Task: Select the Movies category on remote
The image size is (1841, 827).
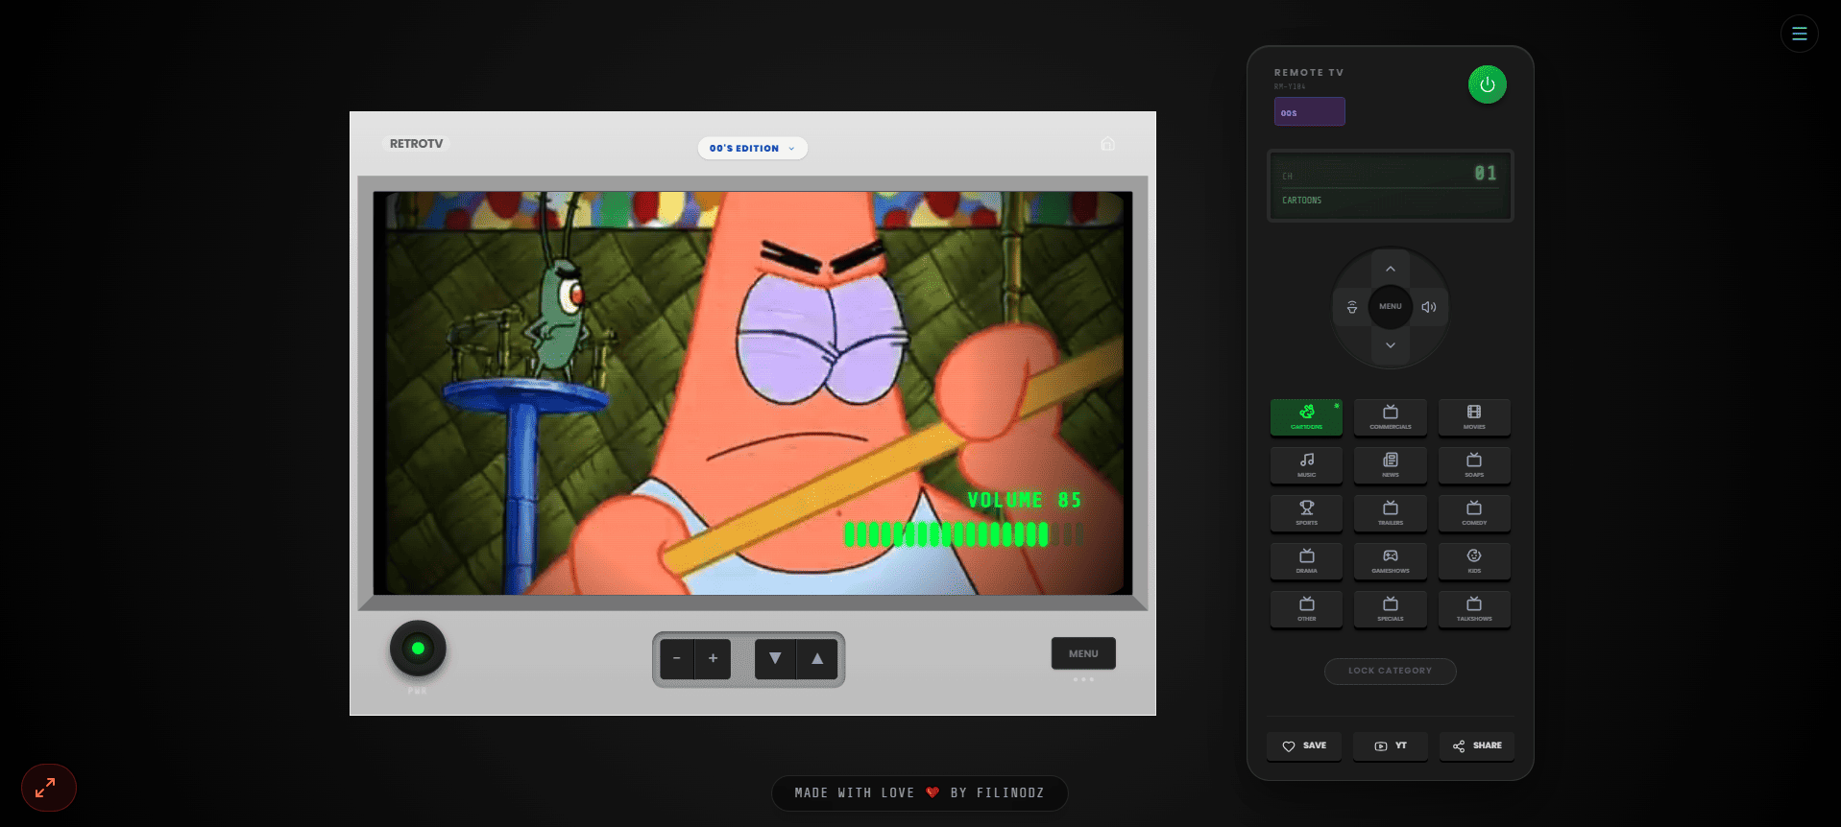Action: (x=1474, y=416)
